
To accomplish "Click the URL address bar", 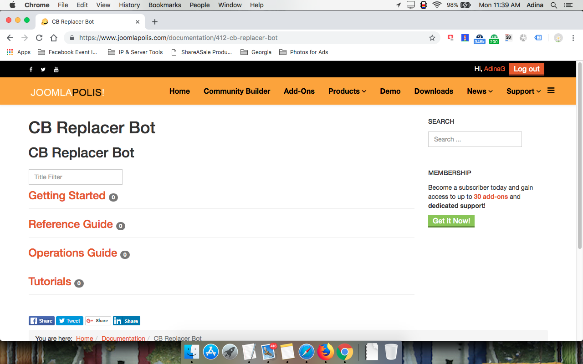I will [252, 38].
